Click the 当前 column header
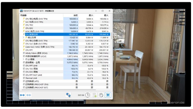193x109 pixels. 71,15
